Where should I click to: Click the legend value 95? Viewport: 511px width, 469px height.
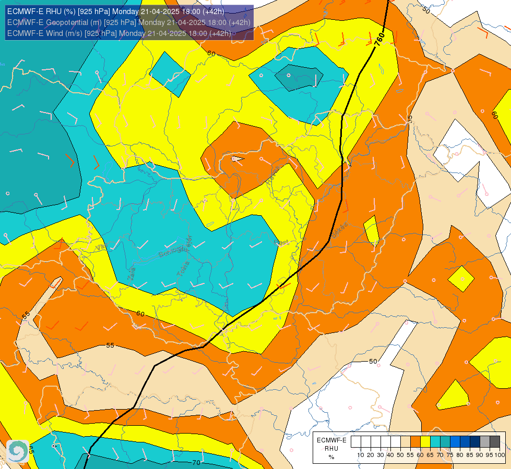point(490,455)
